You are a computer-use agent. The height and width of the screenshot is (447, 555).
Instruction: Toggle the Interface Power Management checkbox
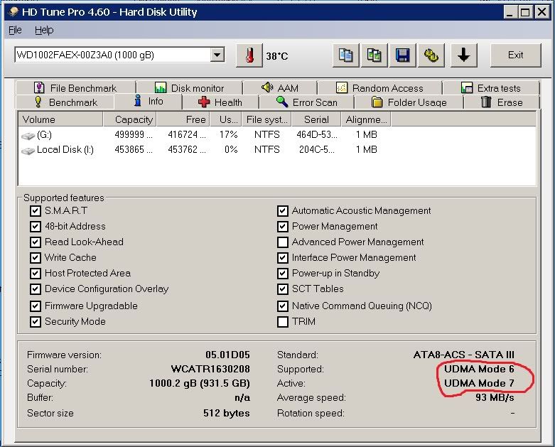[282, 258]
